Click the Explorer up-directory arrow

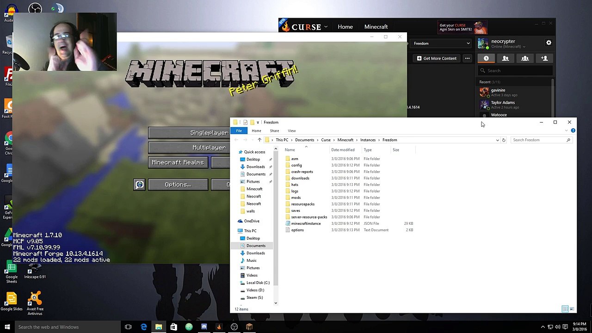(259, 140)
